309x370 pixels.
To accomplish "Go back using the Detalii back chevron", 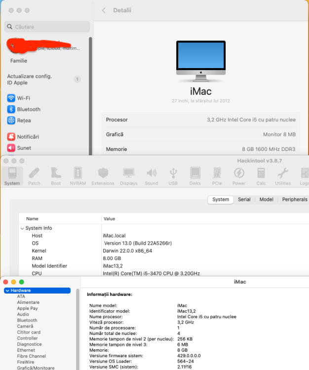I will tap(104, 10).
